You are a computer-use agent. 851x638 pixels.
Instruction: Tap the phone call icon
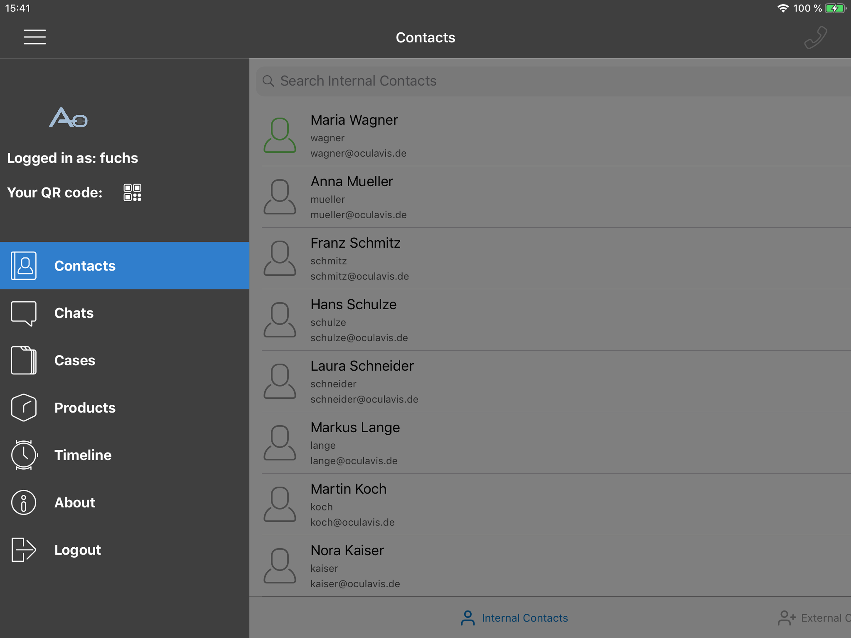pyautogui.click(x=815, y=37)
